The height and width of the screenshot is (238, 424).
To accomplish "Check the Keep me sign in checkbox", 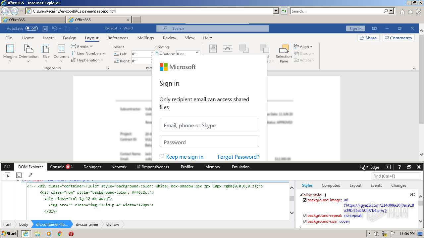I will pyautogui.click(x=162, y=156).
